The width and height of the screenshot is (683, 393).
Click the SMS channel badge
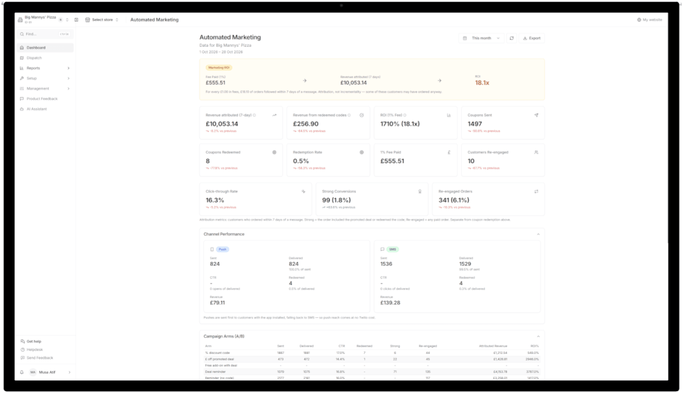tap(393, 249)
